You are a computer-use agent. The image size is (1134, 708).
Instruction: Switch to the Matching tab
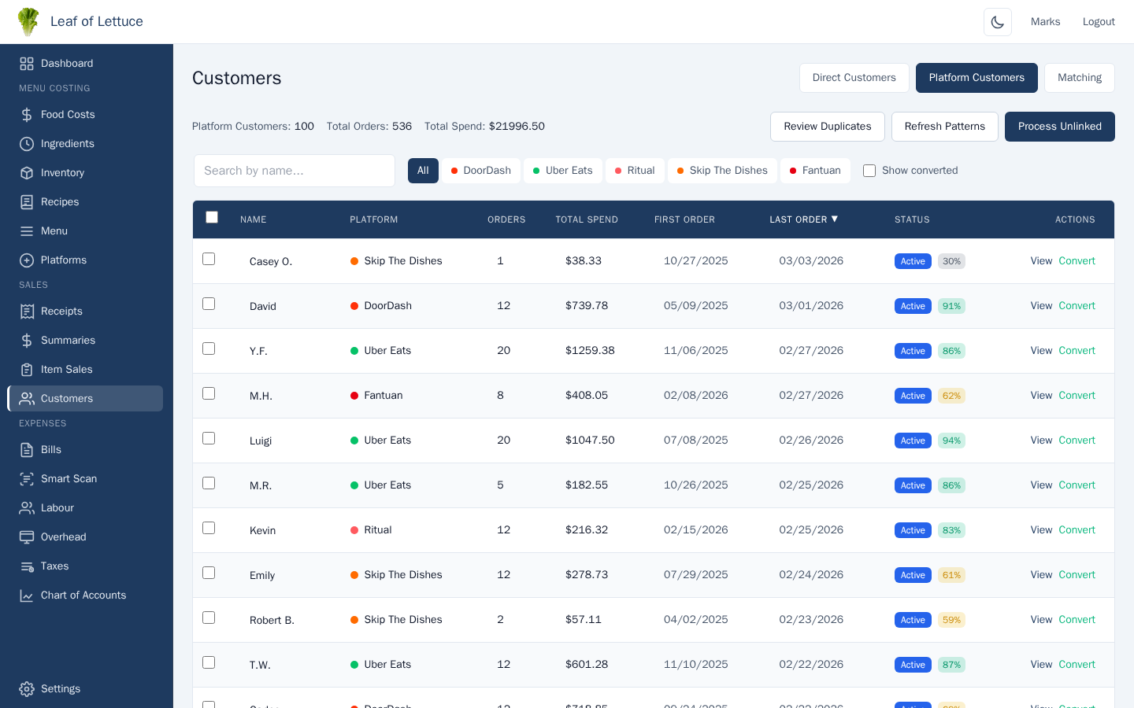click(1079, 77)
